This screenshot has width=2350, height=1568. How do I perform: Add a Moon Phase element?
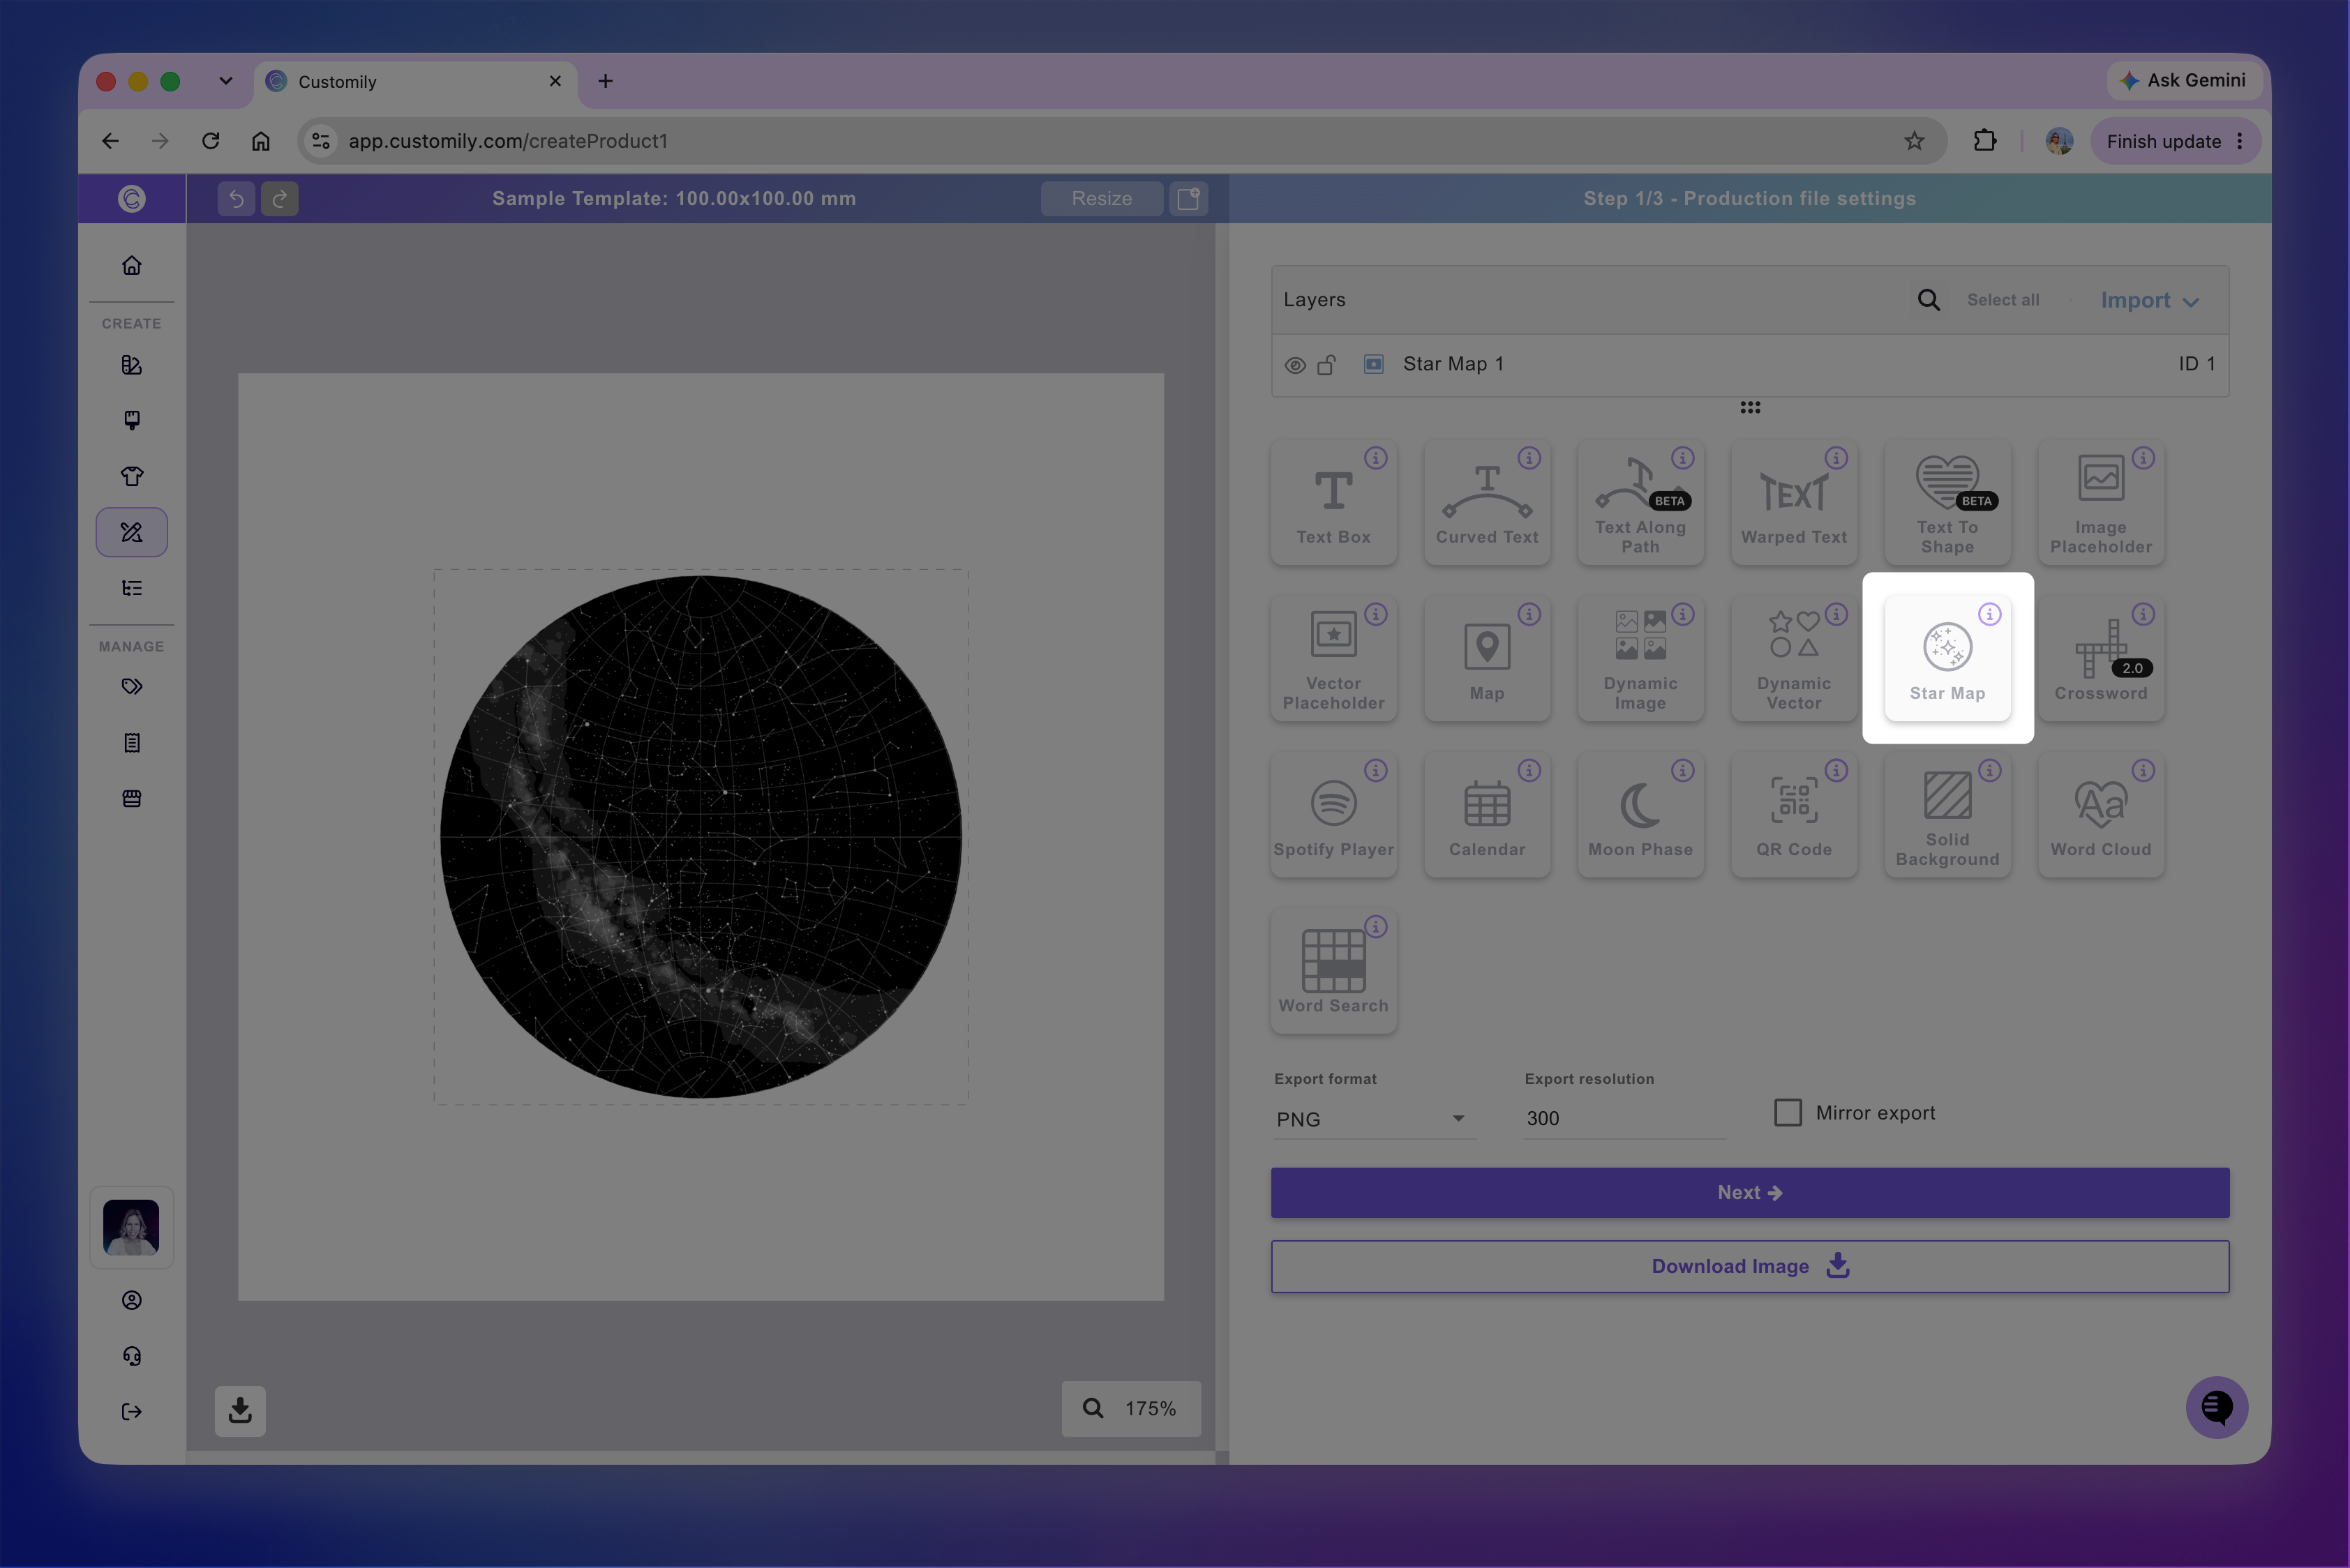[1640, 814]
